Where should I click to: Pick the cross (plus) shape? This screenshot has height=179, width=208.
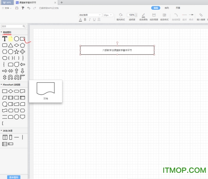coord(23,51)
